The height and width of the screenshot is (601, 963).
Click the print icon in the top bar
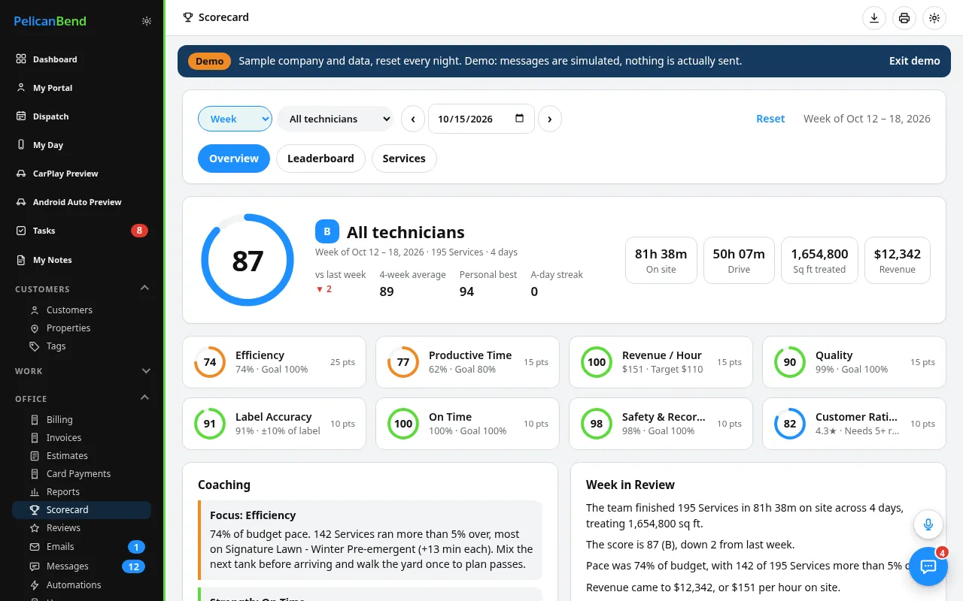(904, 18)
